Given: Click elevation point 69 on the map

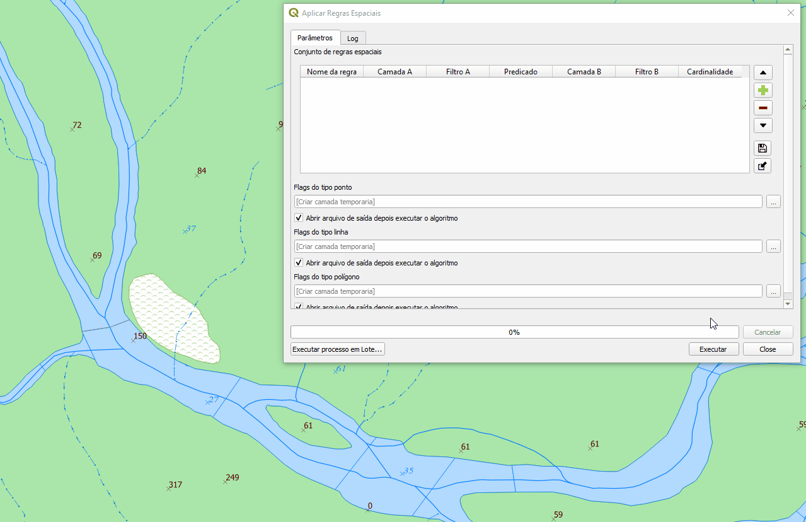Looking at the screenshot, I should tap(96, 257).
